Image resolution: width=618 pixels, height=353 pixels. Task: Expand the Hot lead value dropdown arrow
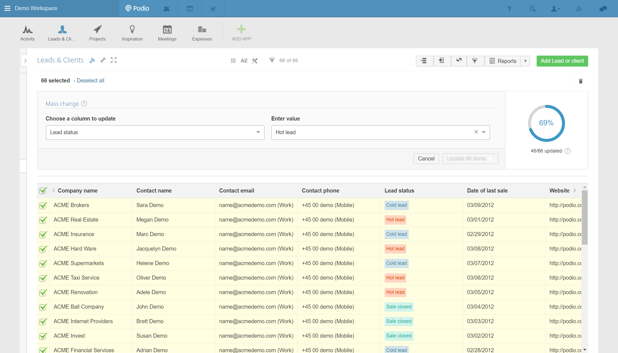pyautogui.click(x=484, y=132)
